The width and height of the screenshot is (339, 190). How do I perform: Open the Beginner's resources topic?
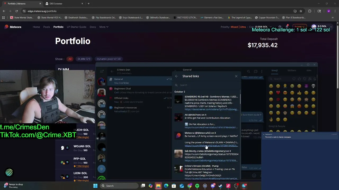point(140,109)
